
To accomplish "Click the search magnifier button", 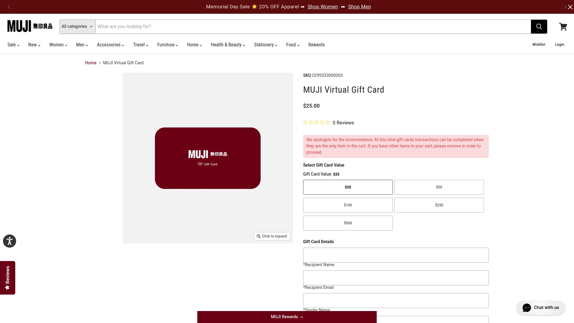I will click(539, 27).
